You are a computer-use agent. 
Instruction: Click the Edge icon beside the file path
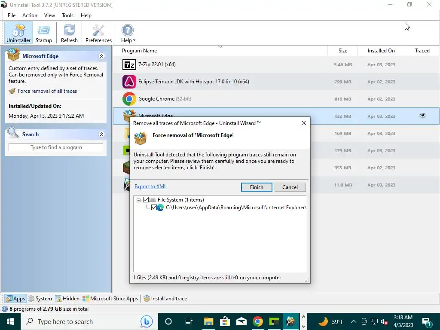[x=160, y=208]
